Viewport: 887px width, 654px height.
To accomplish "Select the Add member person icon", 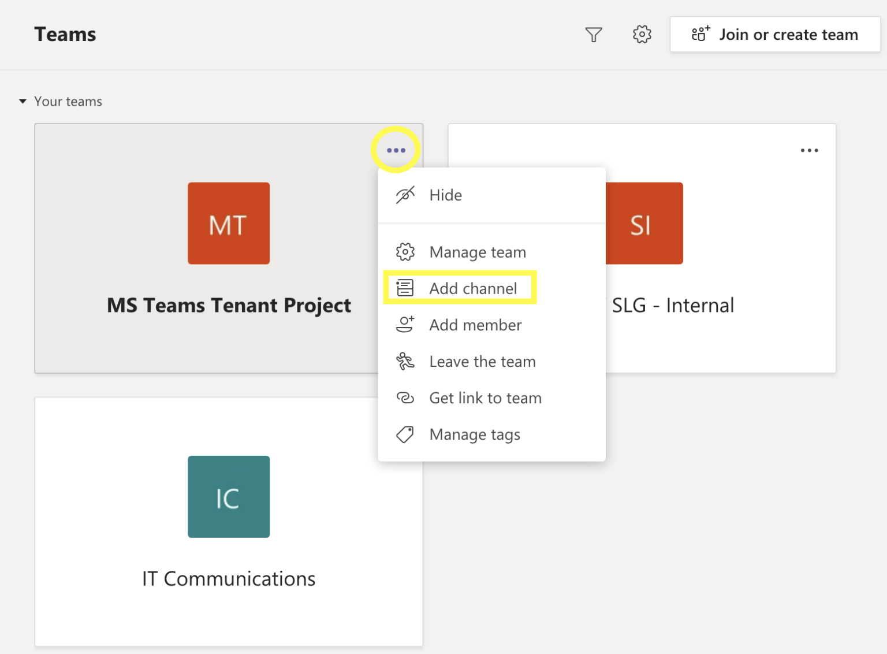I will click(406, 325).
